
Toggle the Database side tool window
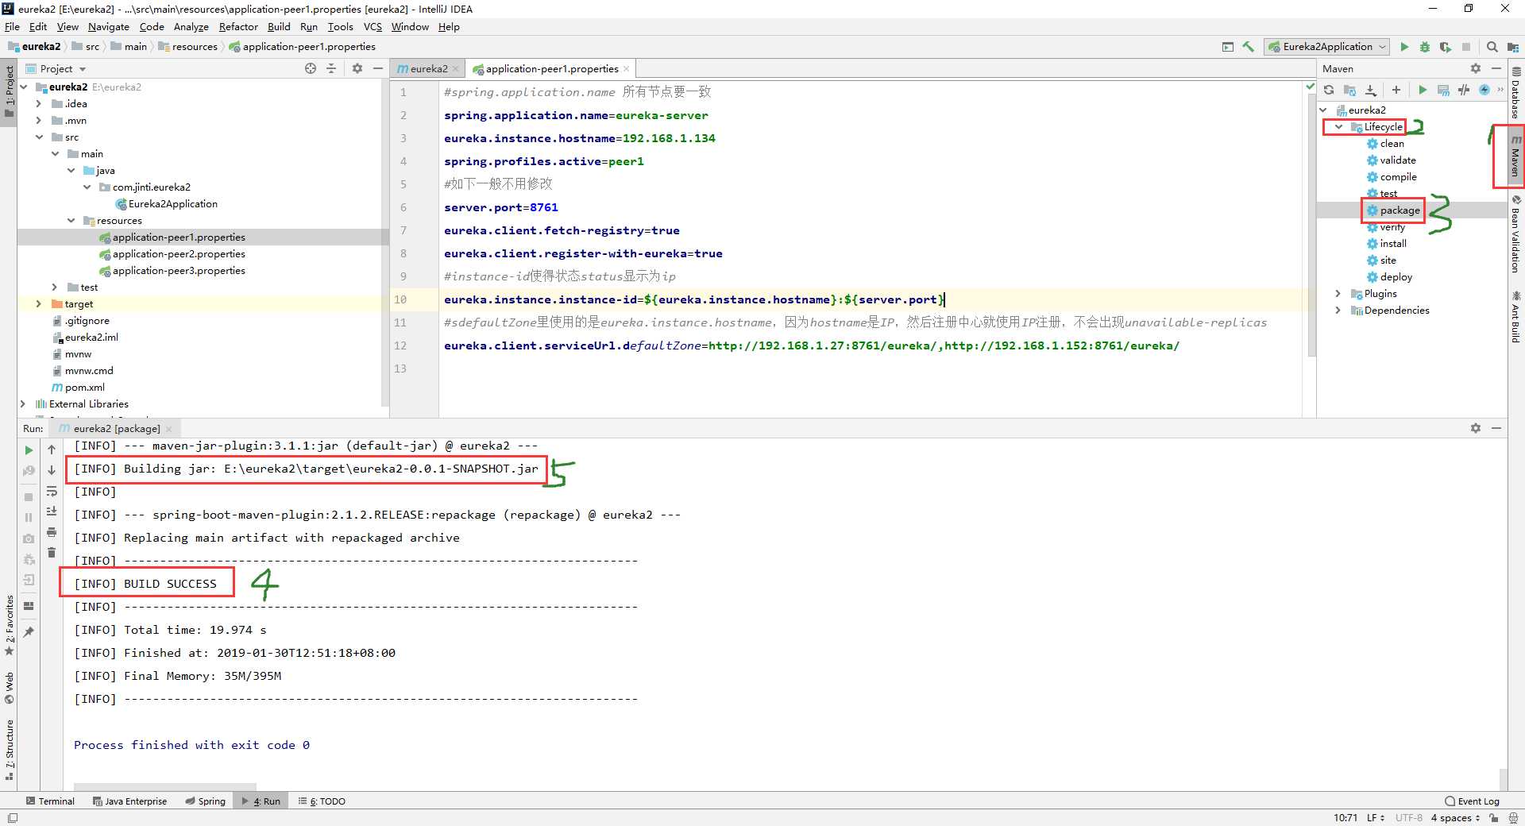coord(1515,92)
